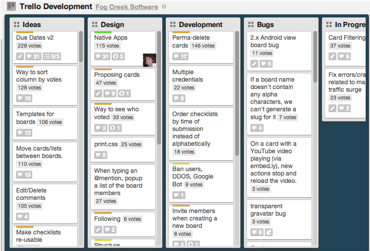
Task: Click the 15 comments badge on Move cards/lists
Action: coord(24,175)
